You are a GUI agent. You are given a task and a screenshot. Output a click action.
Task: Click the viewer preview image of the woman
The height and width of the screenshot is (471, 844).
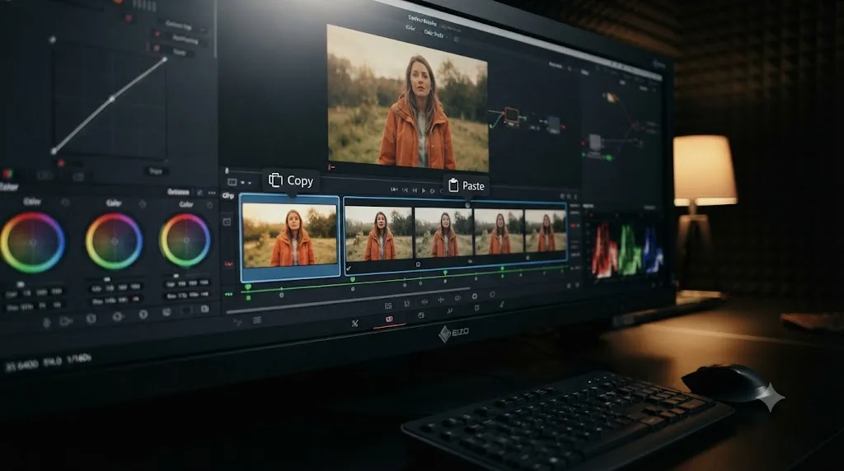click(x=407, y=98)
